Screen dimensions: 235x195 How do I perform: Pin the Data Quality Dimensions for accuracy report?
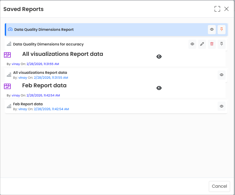222,44
